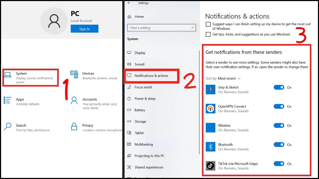
Task: Select Power & sleep in the sidebar
Action: pyautogui.click(x=145, y=98)
